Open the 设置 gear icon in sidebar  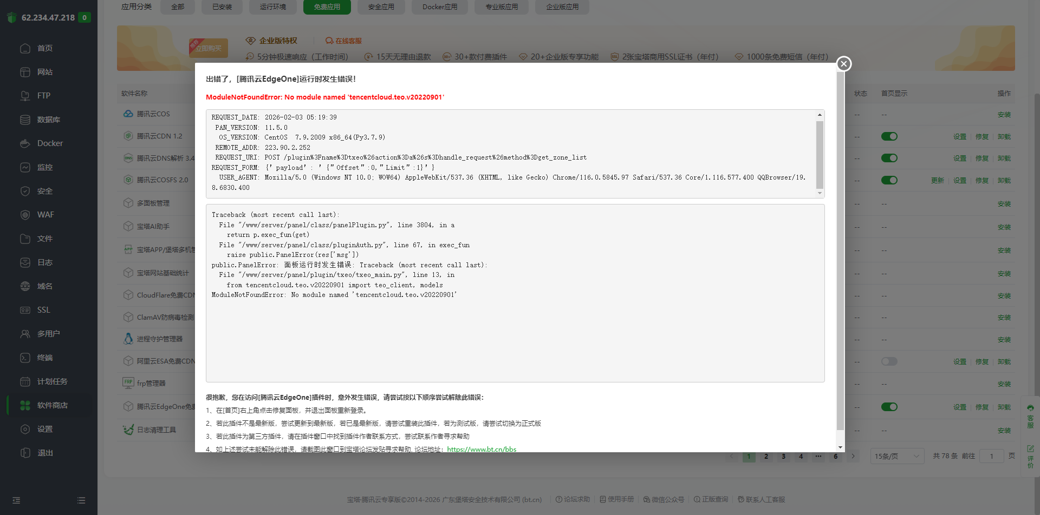pos(25,429)
